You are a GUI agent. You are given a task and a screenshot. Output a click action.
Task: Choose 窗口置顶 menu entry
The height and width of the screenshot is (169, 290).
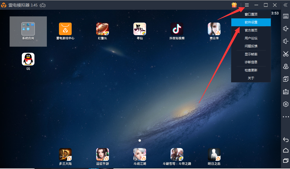click(251, 14)
